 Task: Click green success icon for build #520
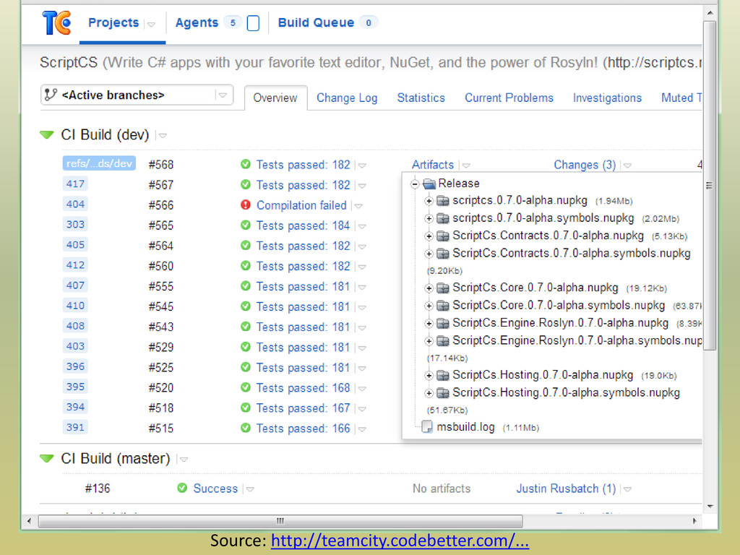pyautogui.click(x=246, y=387)
